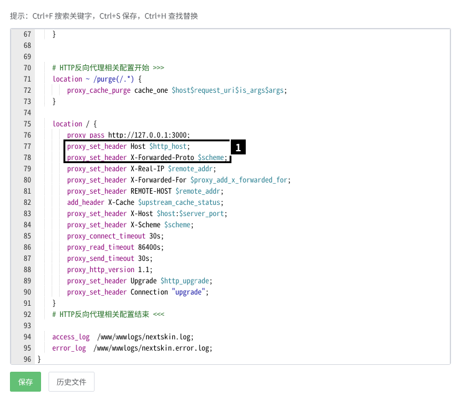Viewport: 461px width, 401px height.
Task: Click the proxy_read_timeout 86400s line
Action: [115, 247]
